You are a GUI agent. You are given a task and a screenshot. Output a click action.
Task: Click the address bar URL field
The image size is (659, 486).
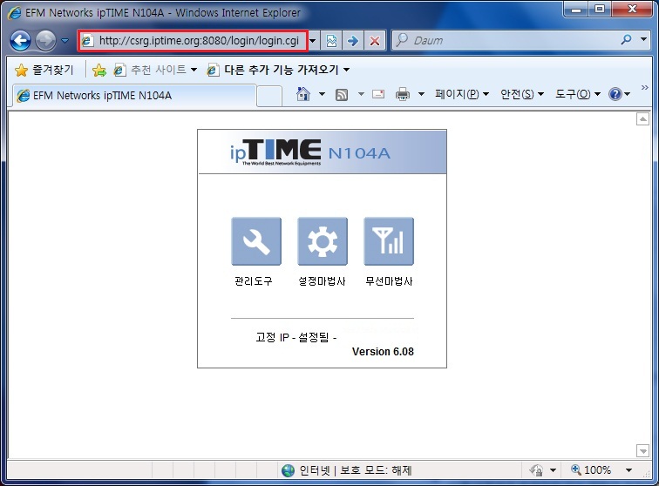coord(193,41)
